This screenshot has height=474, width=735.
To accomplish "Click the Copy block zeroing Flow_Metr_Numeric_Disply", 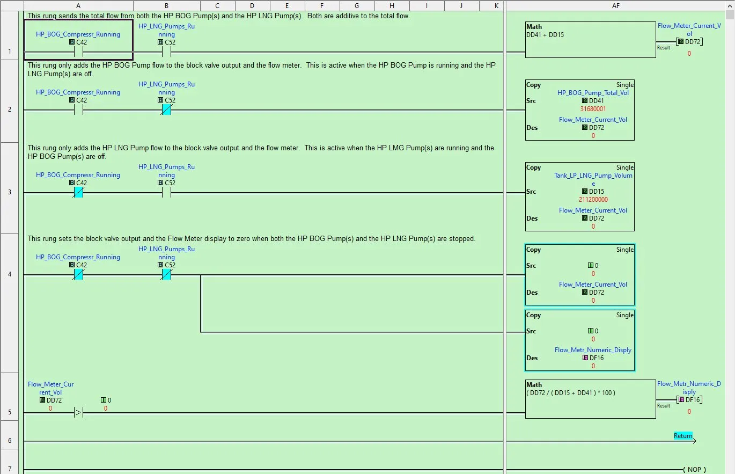I will 579,340.
